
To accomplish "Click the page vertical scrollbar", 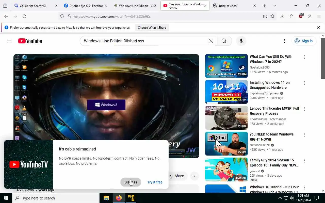I will 323,58.
